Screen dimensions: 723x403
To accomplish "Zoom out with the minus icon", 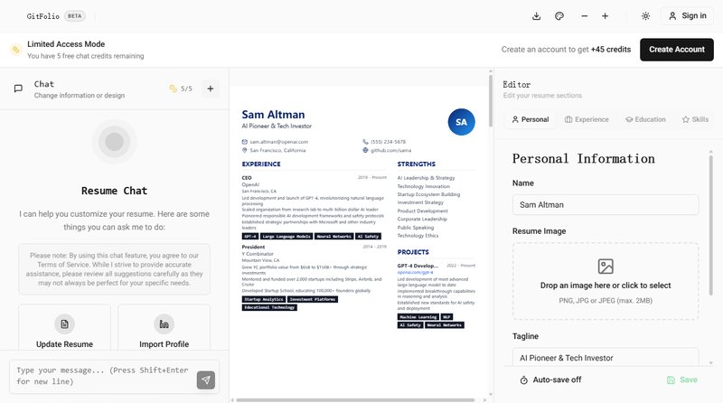I will coord(584,16).
